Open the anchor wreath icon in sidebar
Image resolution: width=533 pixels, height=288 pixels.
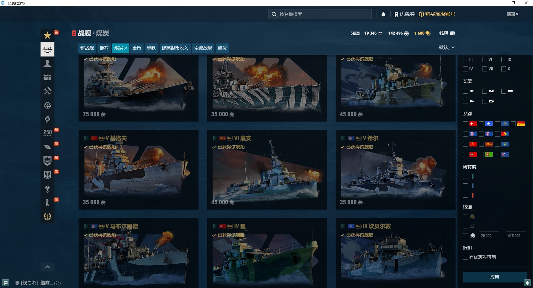[x=47, y=217]
